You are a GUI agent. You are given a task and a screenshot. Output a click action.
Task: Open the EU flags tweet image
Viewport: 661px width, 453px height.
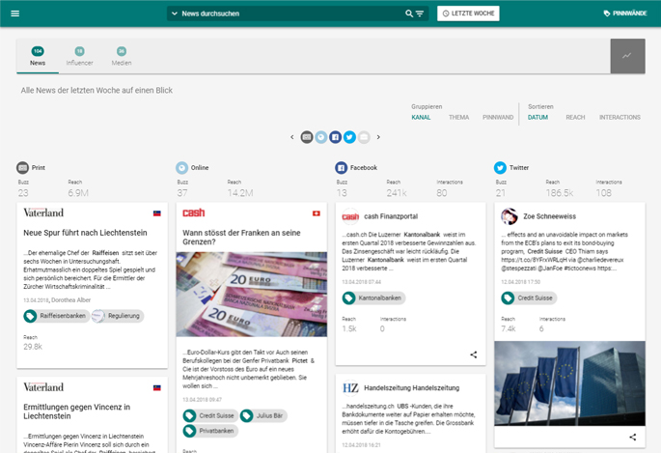569,383
